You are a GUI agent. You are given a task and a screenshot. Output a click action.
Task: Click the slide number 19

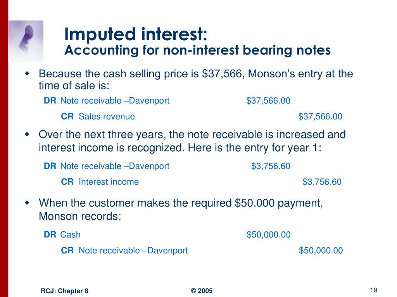[x=374, y=290]
